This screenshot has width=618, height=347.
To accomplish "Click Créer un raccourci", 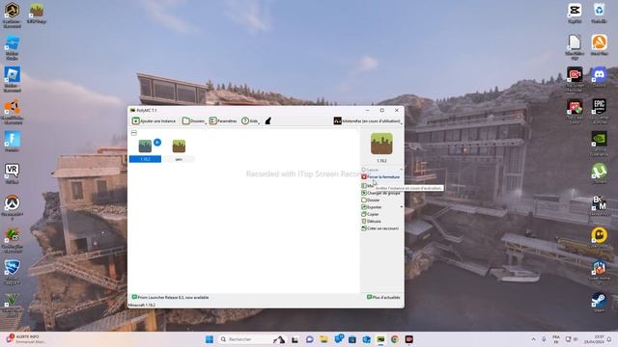I will click(379, 228).
